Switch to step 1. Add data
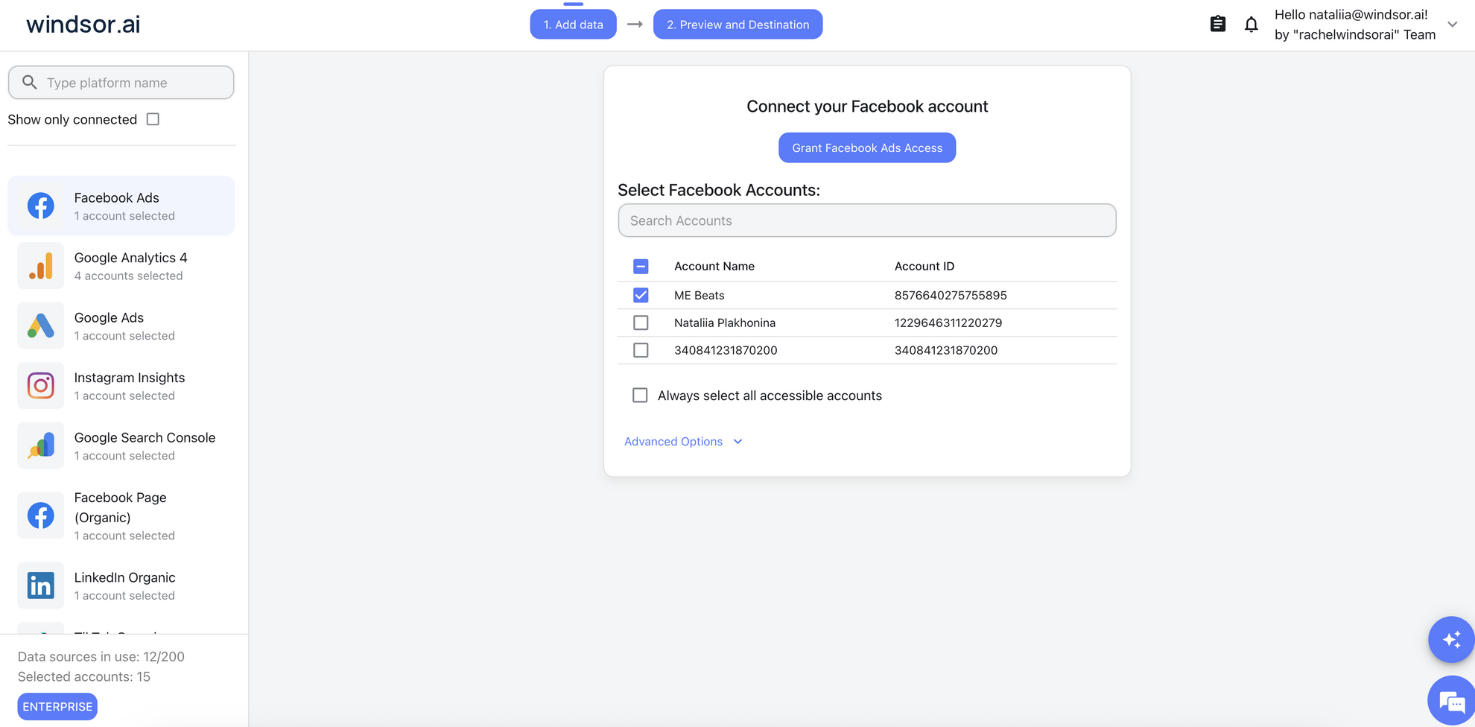 pos(573,25)
